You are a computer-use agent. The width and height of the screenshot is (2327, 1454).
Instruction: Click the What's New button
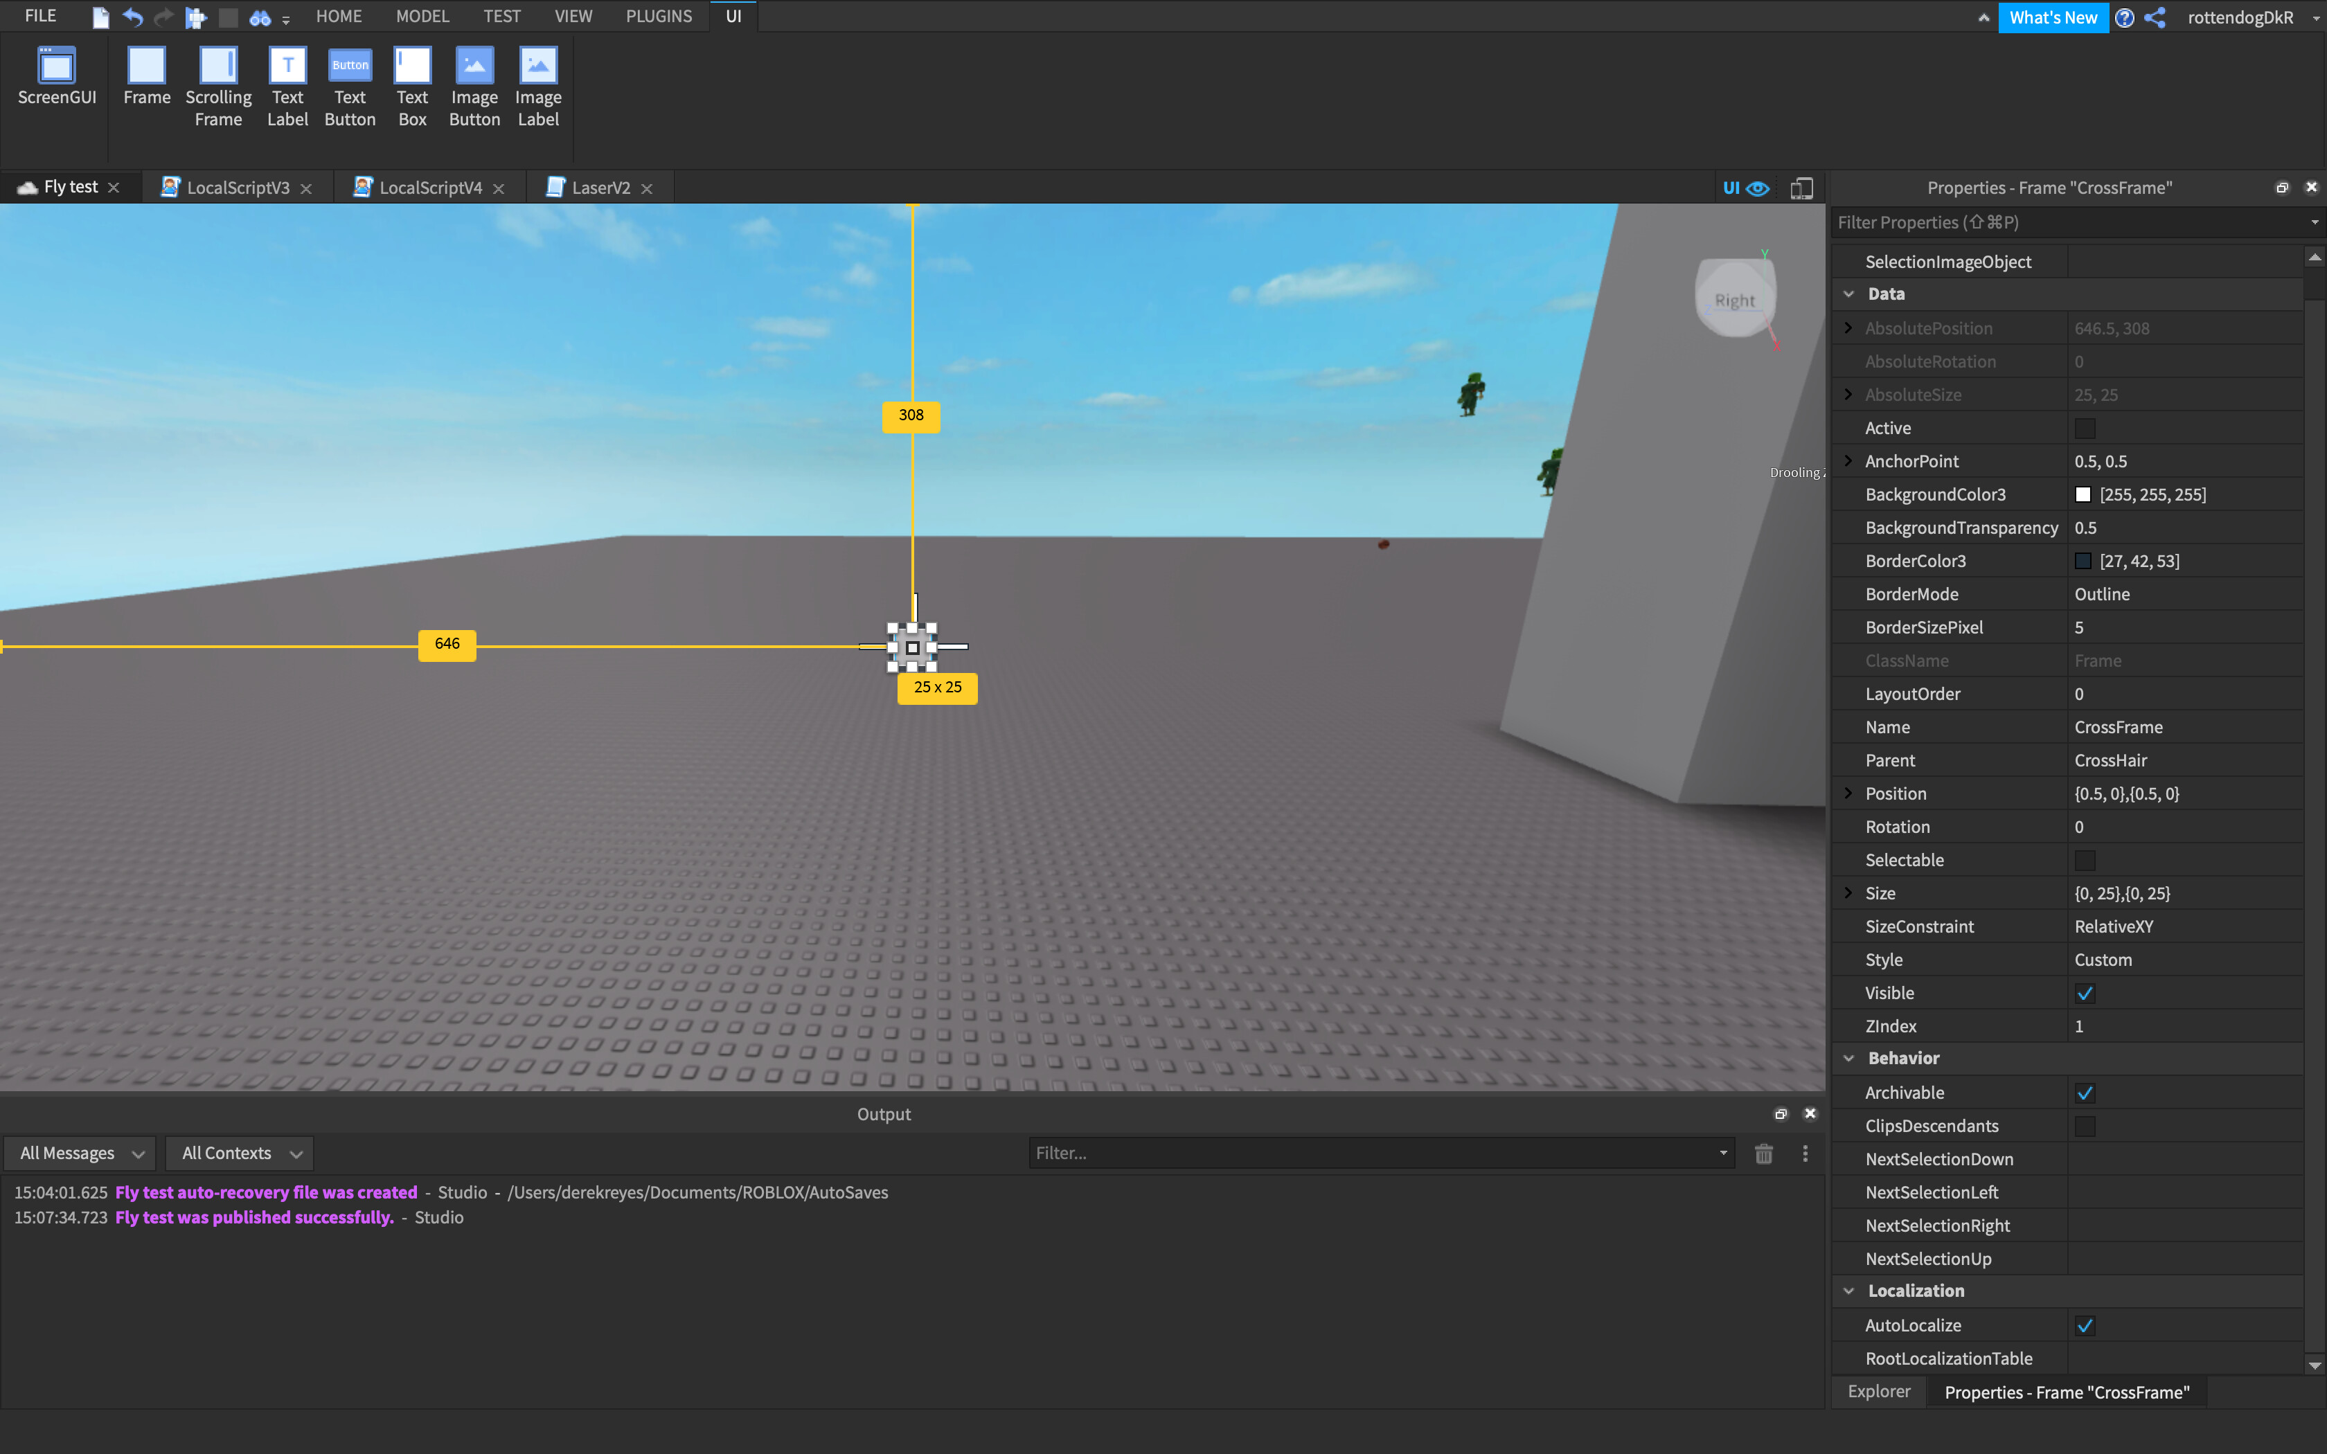[x=2052, y=17]
